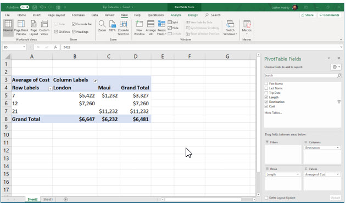Select Normal workbook view
346x204 pixels.
click(8, 28)
